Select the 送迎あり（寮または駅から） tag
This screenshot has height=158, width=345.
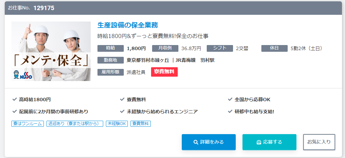pos(75,124)
